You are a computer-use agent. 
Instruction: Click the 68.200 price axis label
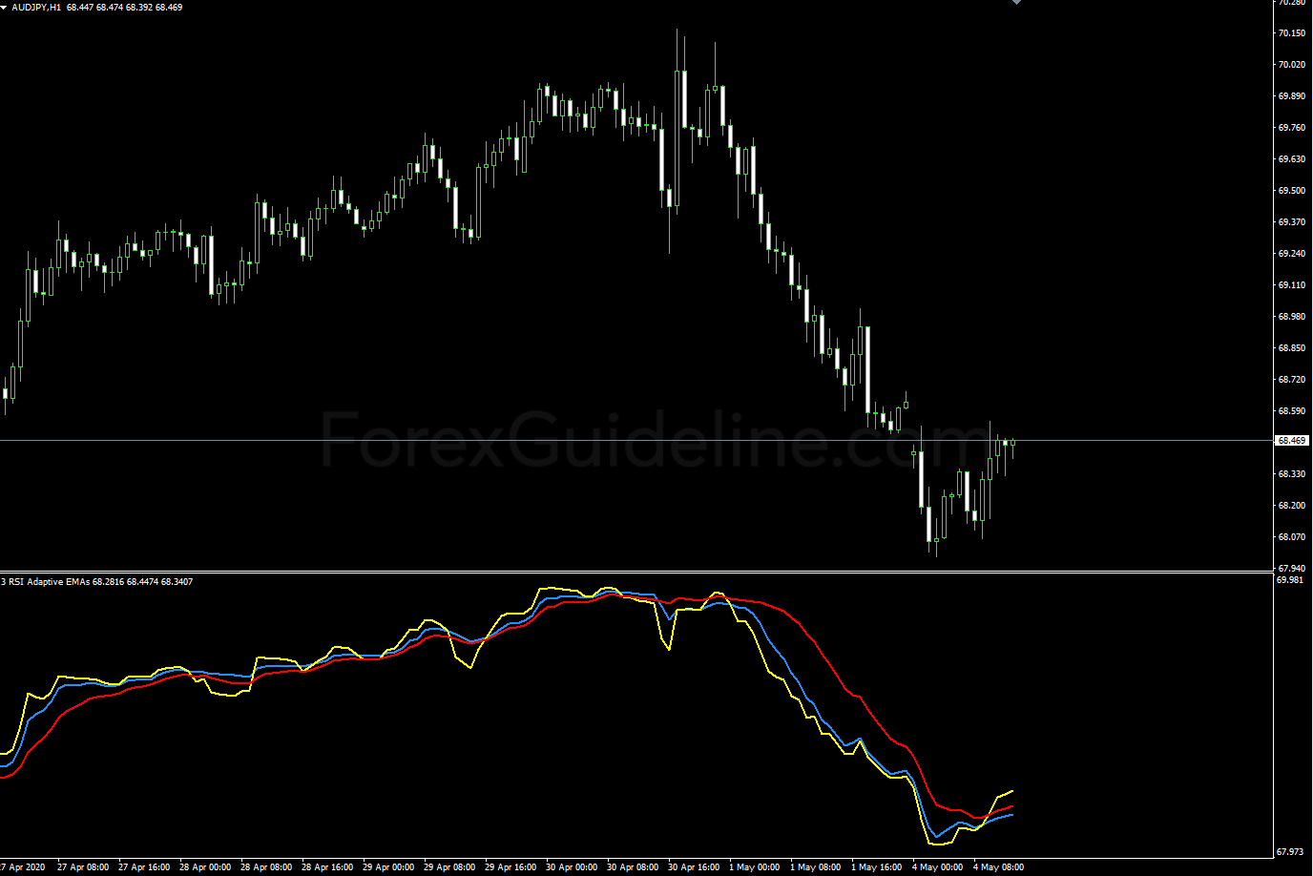click(1292, 506)
